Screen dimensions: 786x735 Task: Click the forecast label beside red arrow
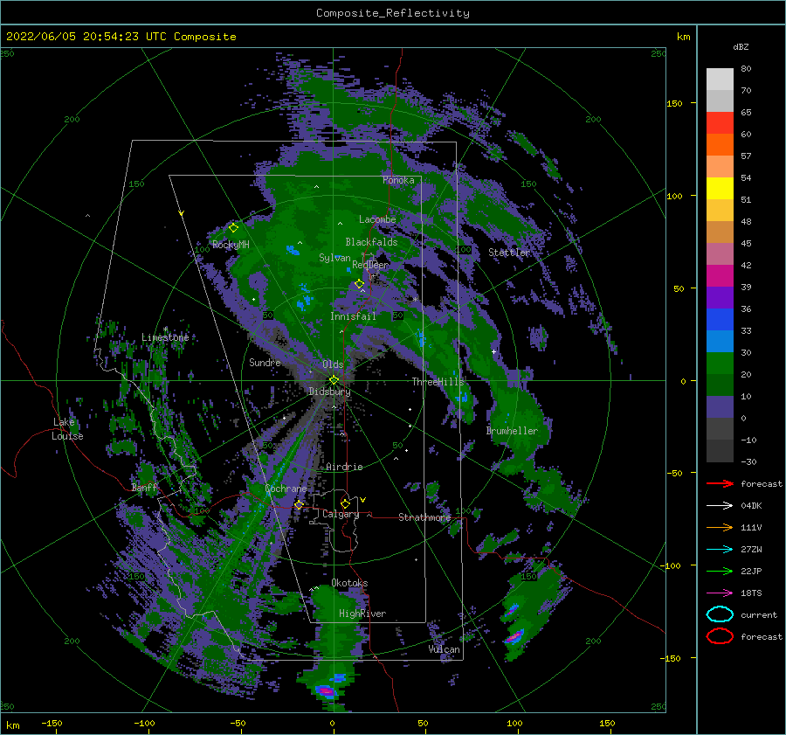[x=762, y=483]
